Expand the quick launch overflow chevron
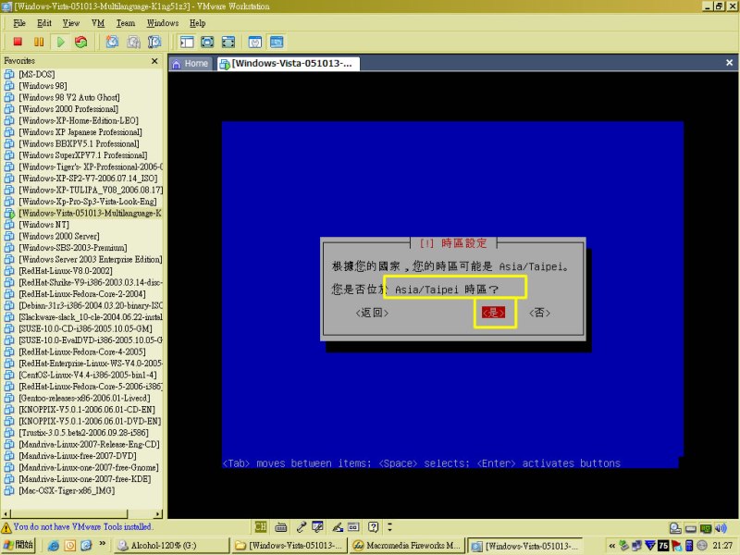 tap(102, 544)
